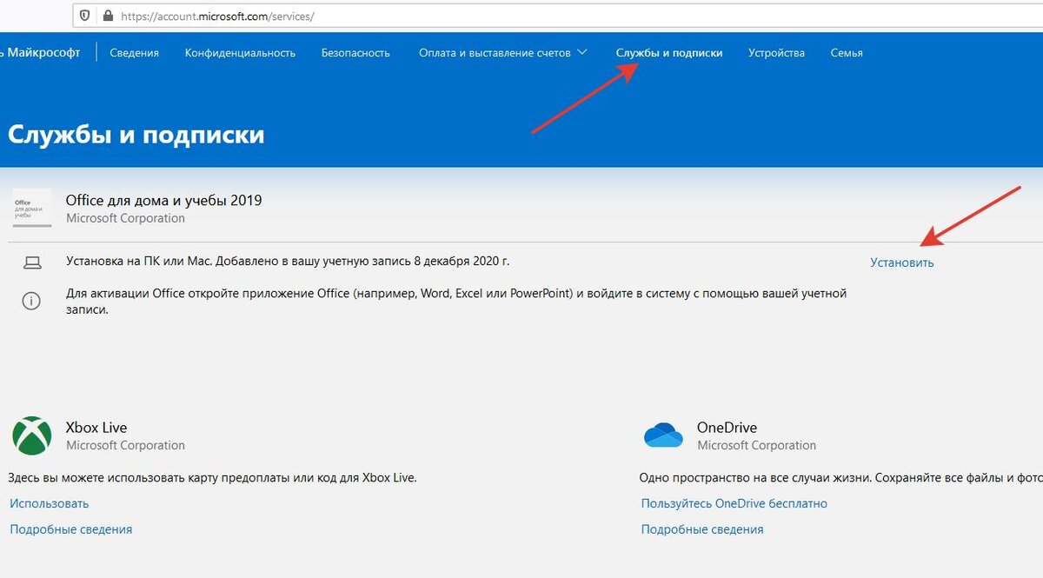Click the Установить link for Office

pyautogui.click(x=902, y=262)
